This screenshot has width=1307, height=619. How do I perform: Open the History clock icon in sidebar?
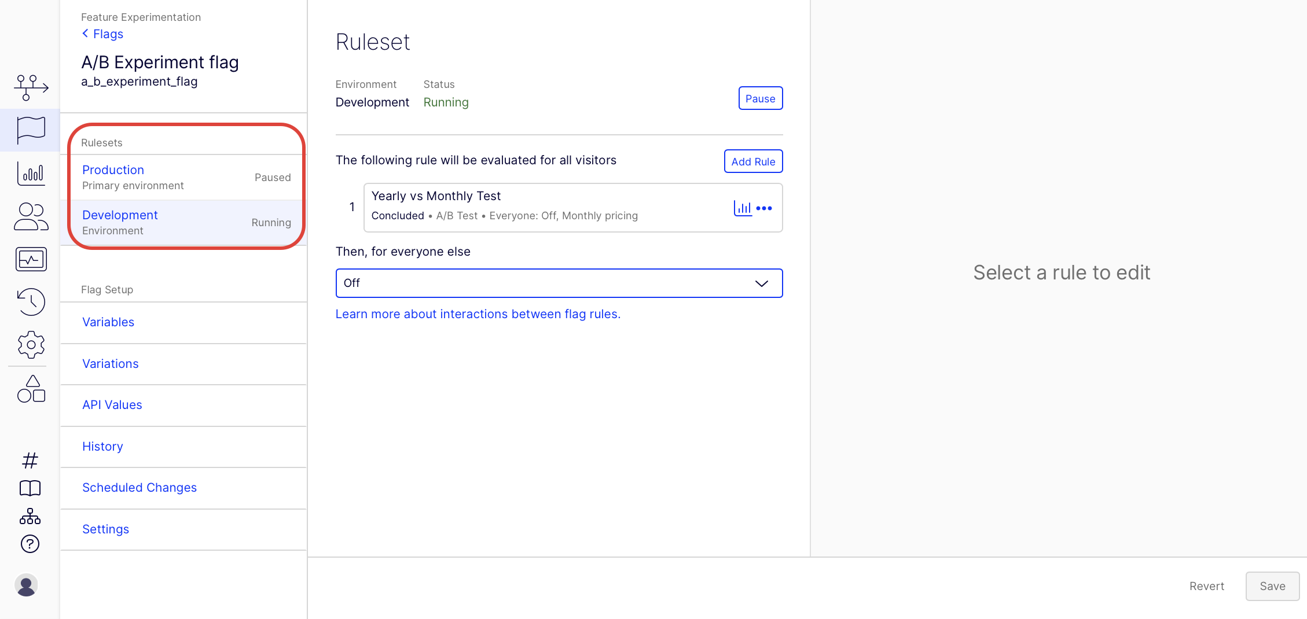[31, 301]
